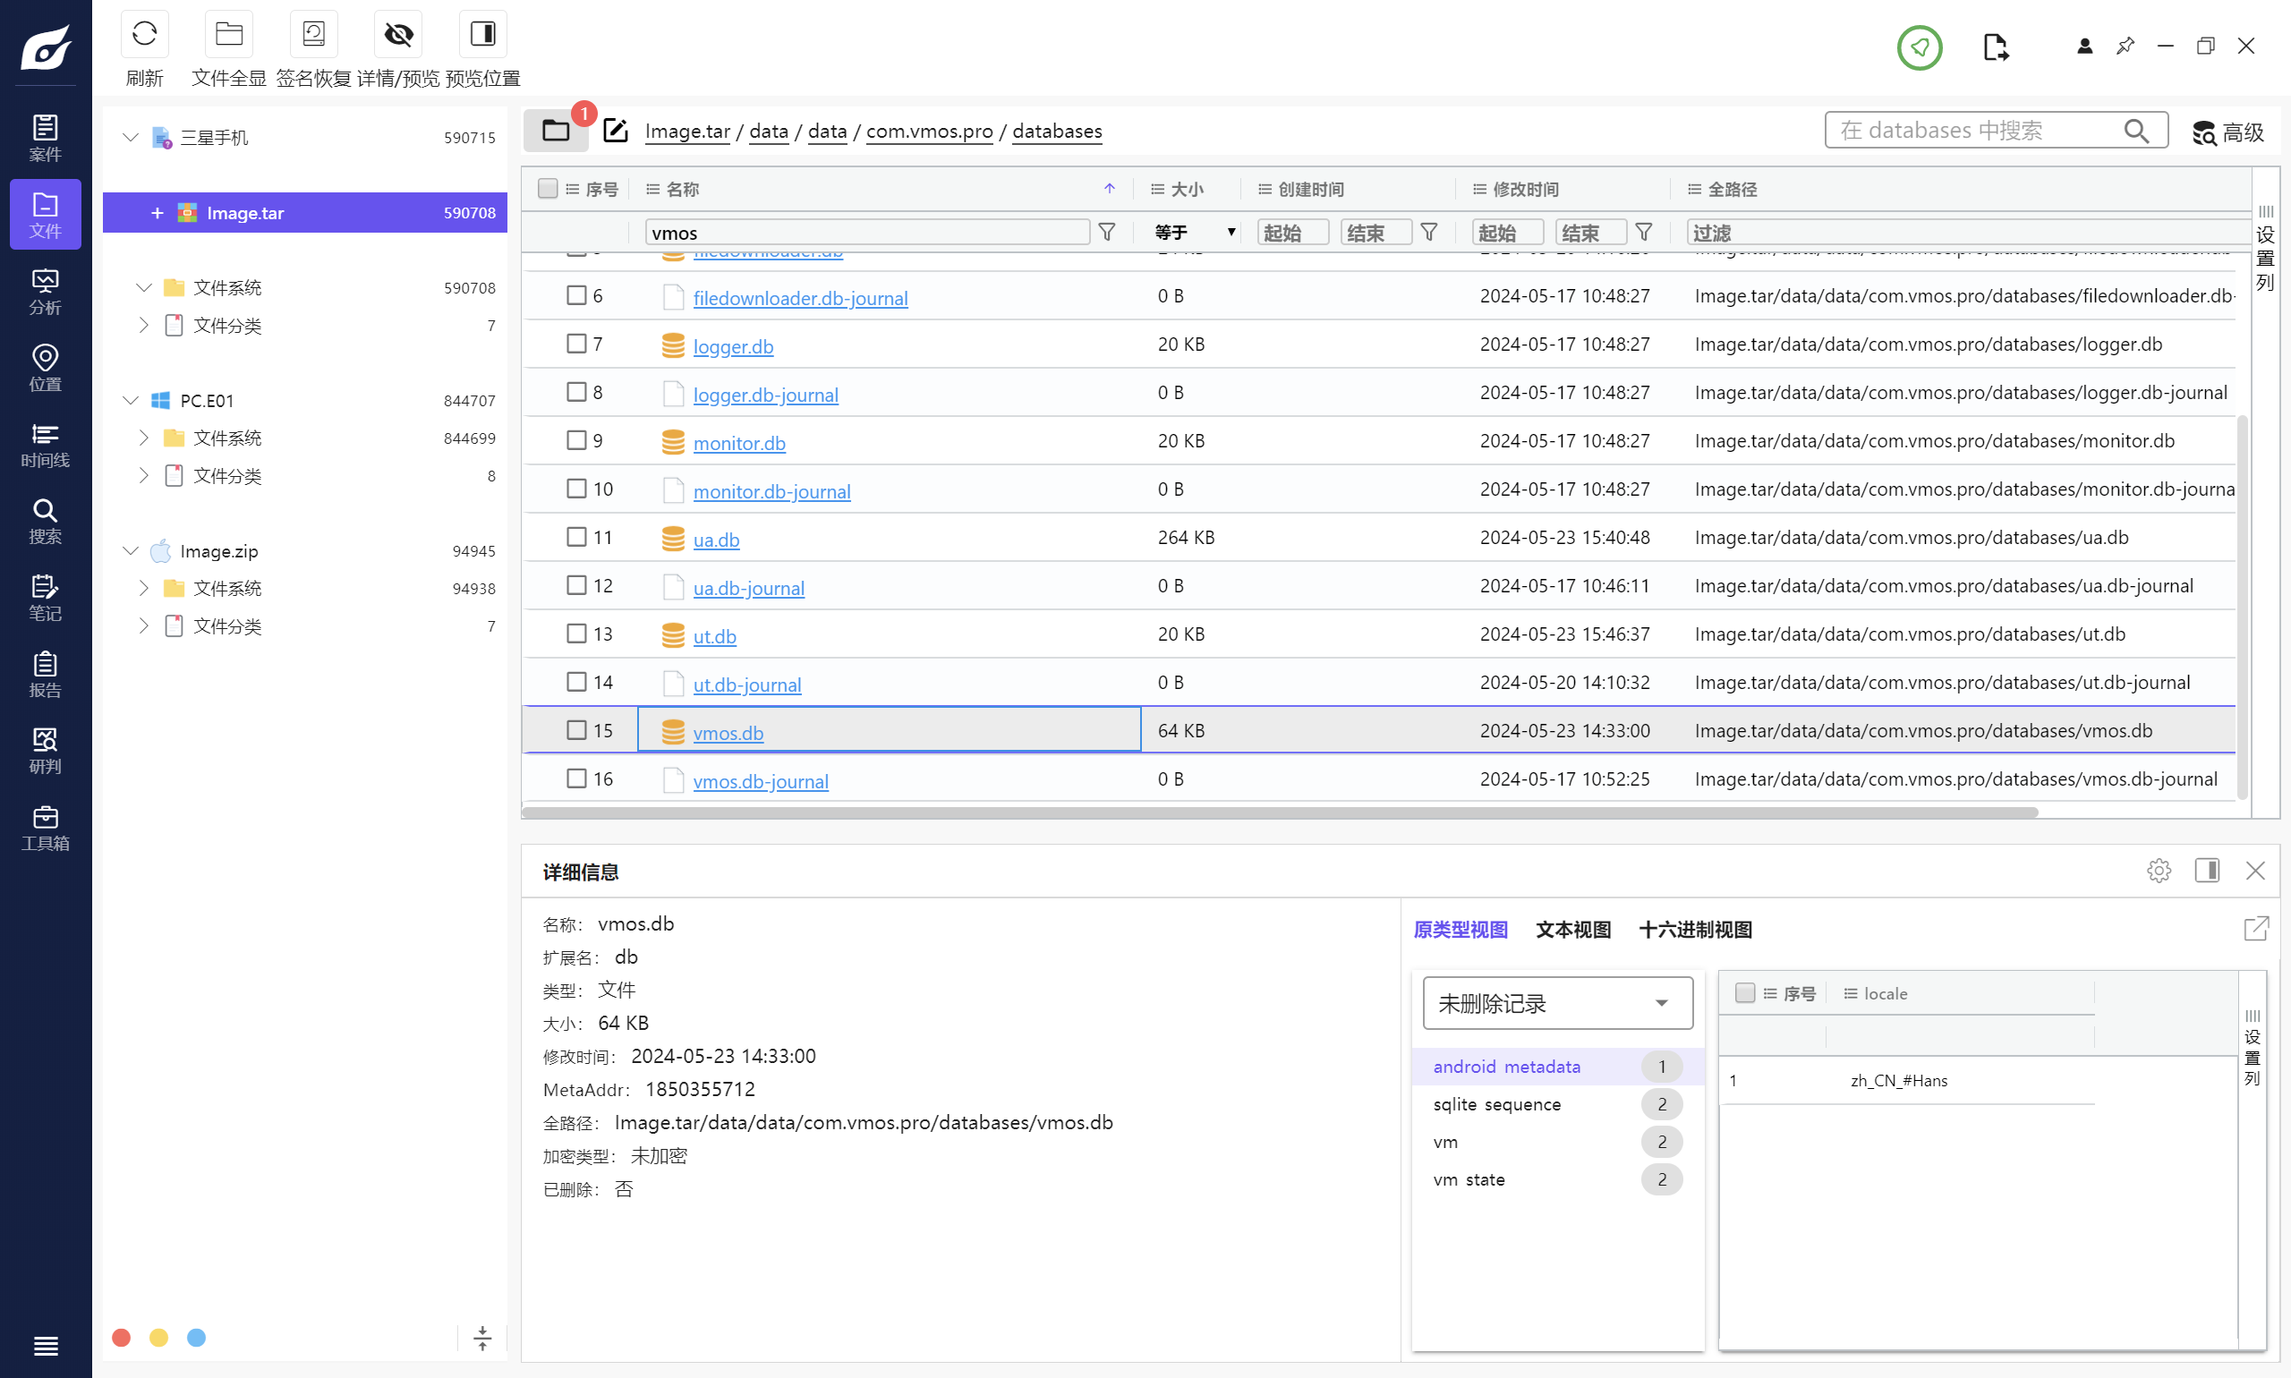Open the 研判 judgement sidebar section
The image size is (2291, 1378).
click(46, 750)
